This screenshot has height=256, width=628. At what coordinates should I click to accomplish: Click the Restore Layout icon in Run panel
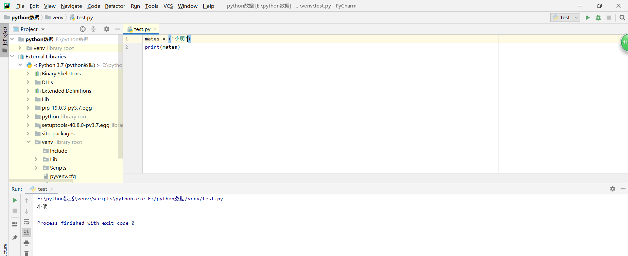pos(15,224)
